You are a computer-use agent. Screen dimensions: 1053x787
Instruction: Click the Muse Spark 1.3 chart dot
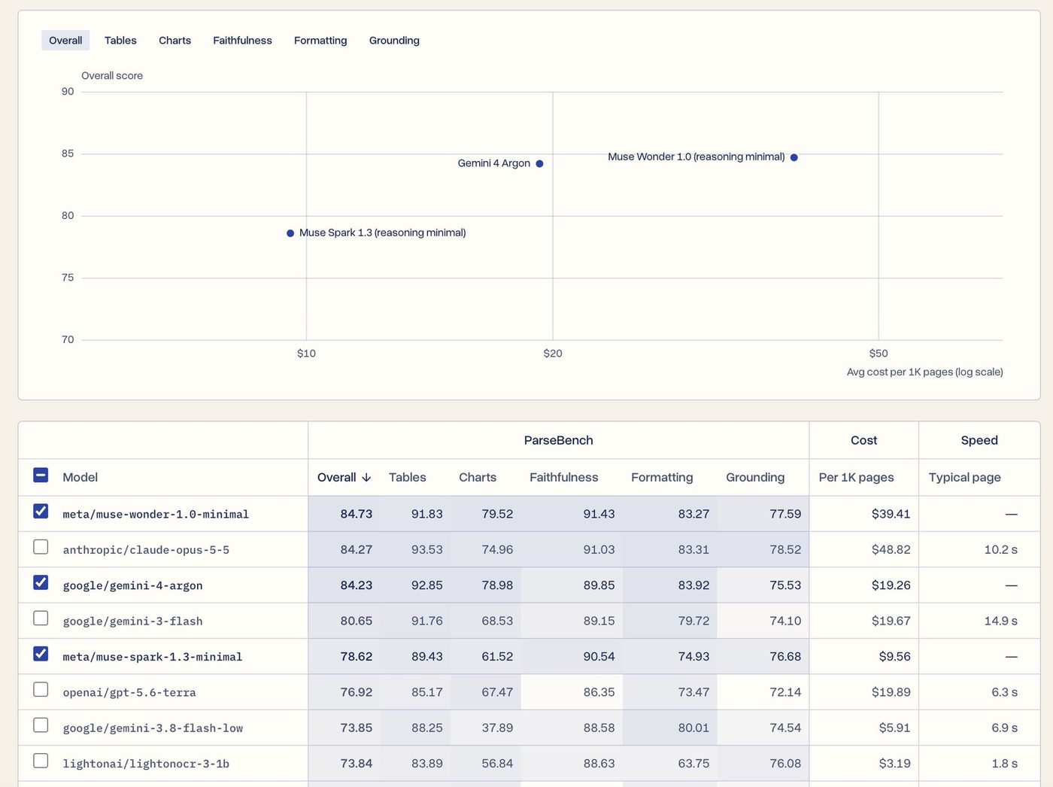pyautogui.click(x=290, y=233)
